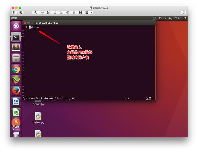The width and height of the screenshot is (198, 152).
Task: Open the keyboard input indicator
Action: [155, 18]
